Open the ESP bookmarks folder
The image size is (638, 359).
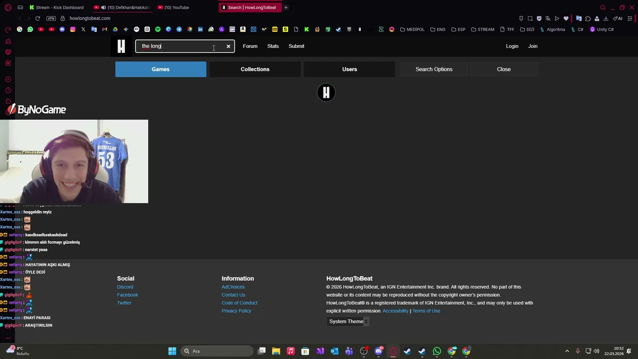click(x=458, y=29)
